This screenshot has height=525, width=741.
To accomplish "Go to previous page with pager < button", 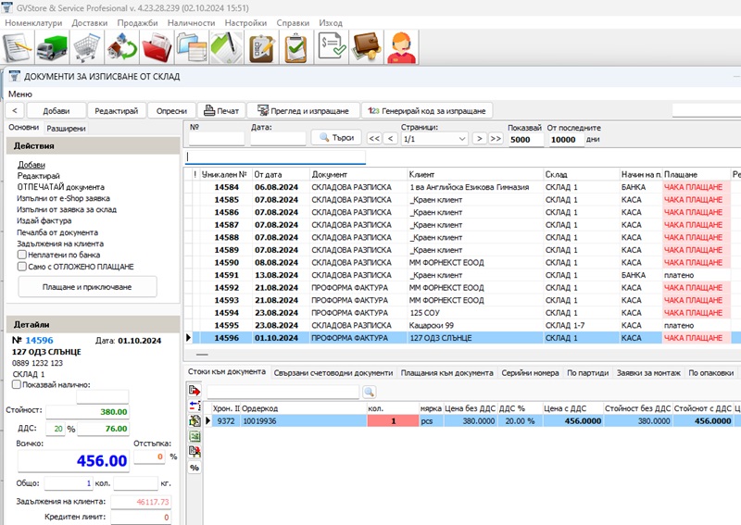I will pos(390,139).
